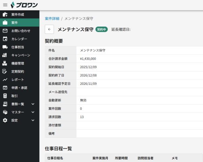This screenshot has width=203, height=162.
Task: Click the お問い合わせ envelope icon
Action: pyautogui.click(x=5, y=31)
